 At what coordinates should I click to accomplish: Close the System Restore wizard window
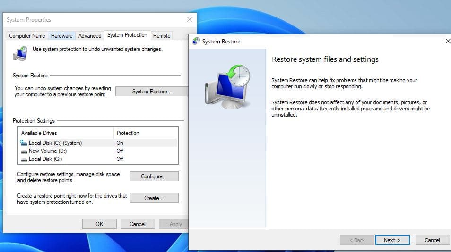(447, 42)
